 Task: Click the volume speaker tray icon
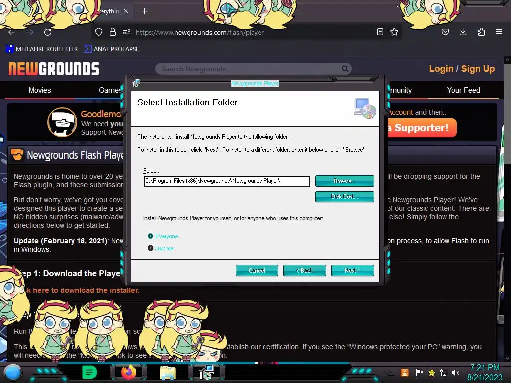(456, 372)
